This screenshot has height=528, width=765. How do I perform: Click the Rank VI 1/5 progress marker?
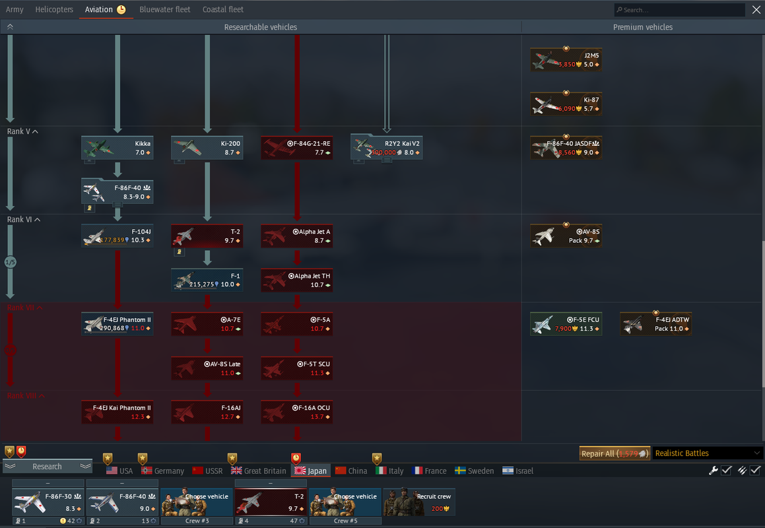[x=11, y=262]
